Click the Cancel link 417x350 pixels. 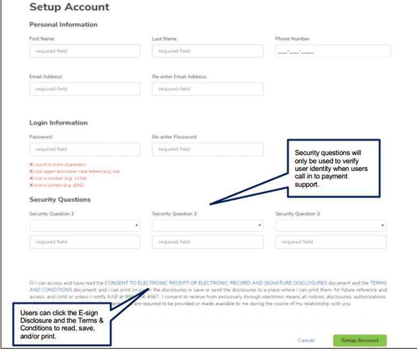click(306, 340)
